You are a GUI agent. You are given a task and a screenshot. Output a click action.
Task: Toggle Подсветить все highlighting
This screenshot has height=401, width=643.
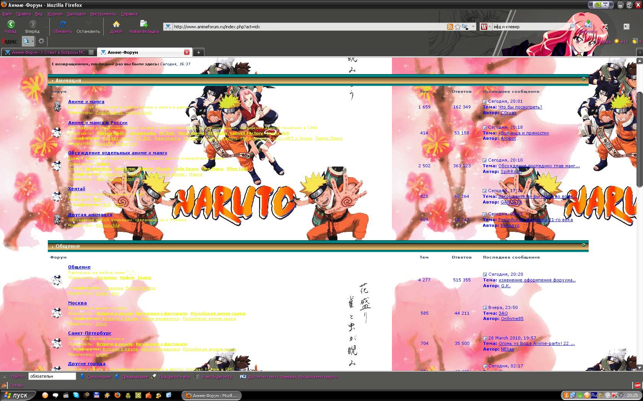(171, 377)
